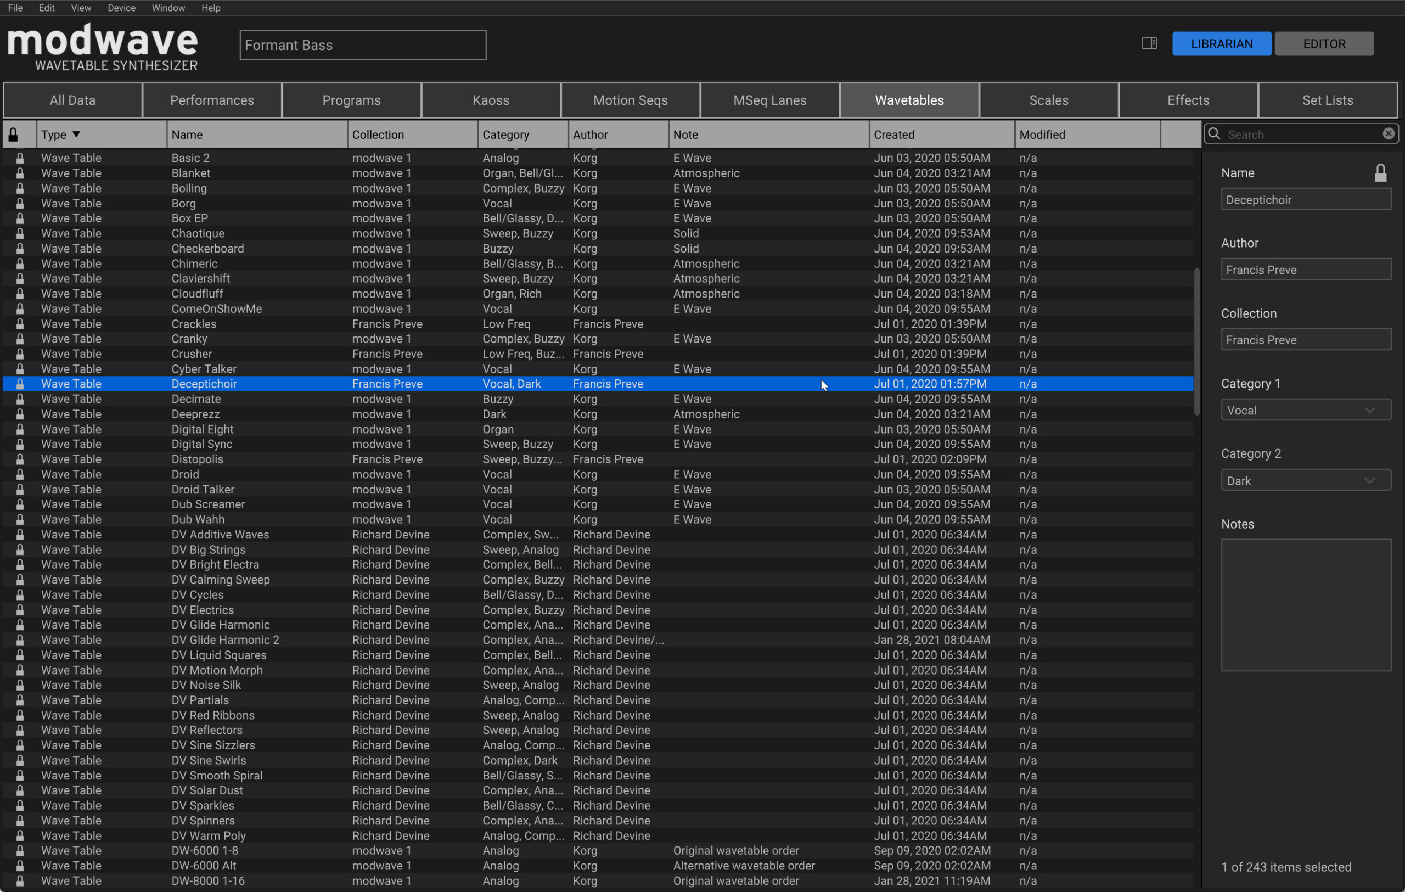Viewport: 1405px width, 892px height.
Task: Toggle the lock icon beside Name field
Action: click(1380, 173)
